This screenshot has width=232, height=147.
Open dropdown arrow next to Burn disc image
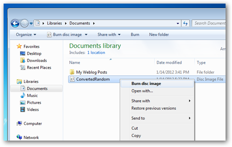pyautogui.click(x=86, y=35)
